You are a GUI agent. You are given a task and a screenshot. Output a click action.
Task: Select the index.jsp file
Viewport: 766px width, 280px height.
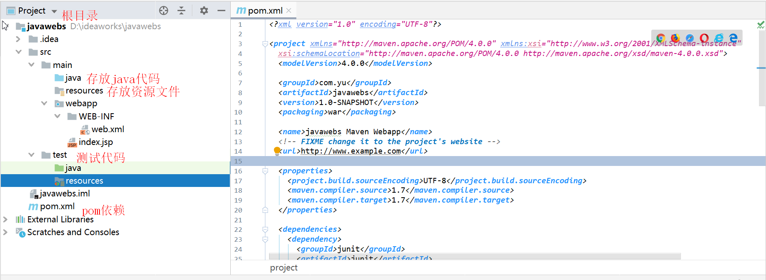tap(96, 142)
